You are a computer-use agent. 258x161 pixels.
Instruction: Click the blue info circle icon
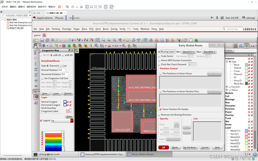(x=162, y=40)
